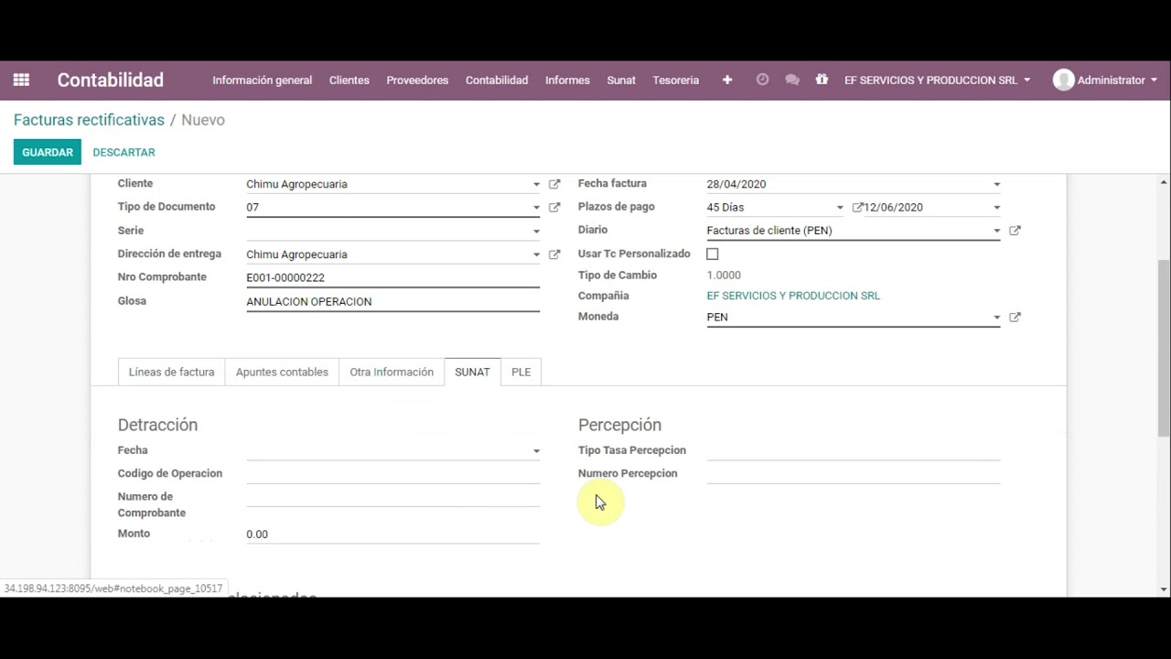Open the apps grid menu icon
This screenshot has width=1171, height=659.
(21, 80)
